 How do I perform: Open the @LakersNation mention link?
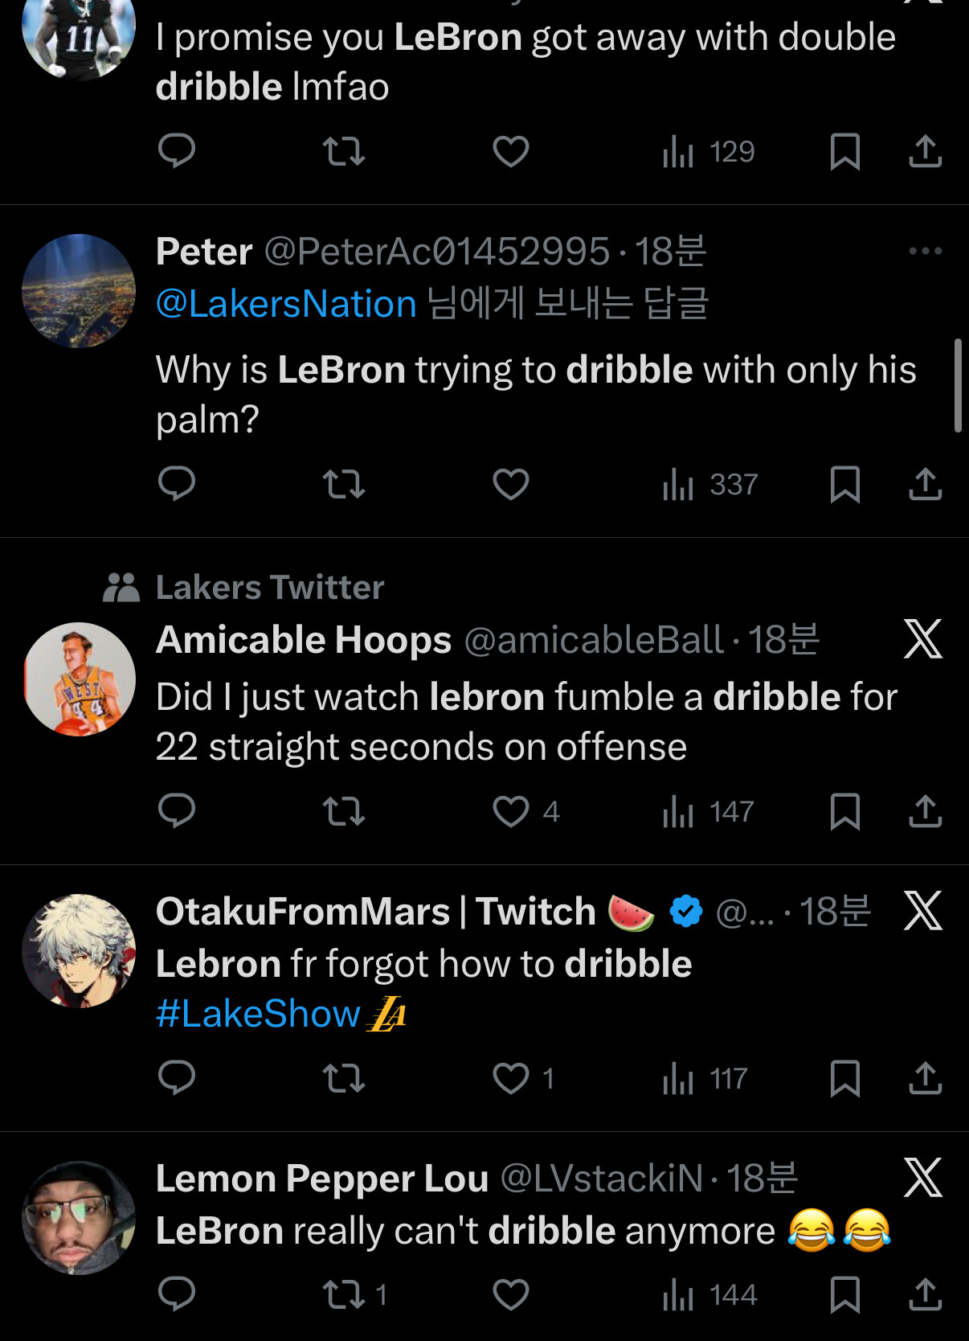point(286,305)
